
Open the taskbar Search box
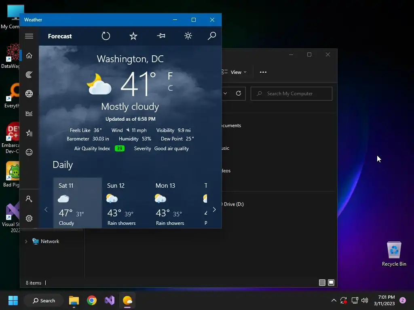pos(44,300)
